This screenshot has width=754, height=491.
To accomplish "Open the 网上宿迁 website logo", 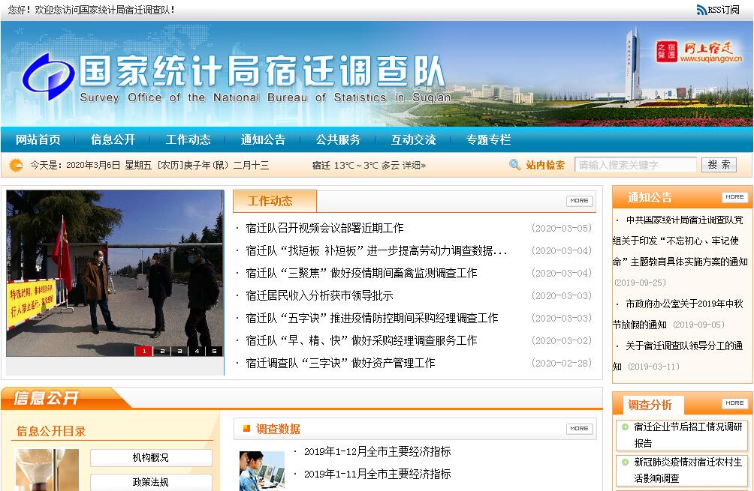I will [x=699, y=52].
